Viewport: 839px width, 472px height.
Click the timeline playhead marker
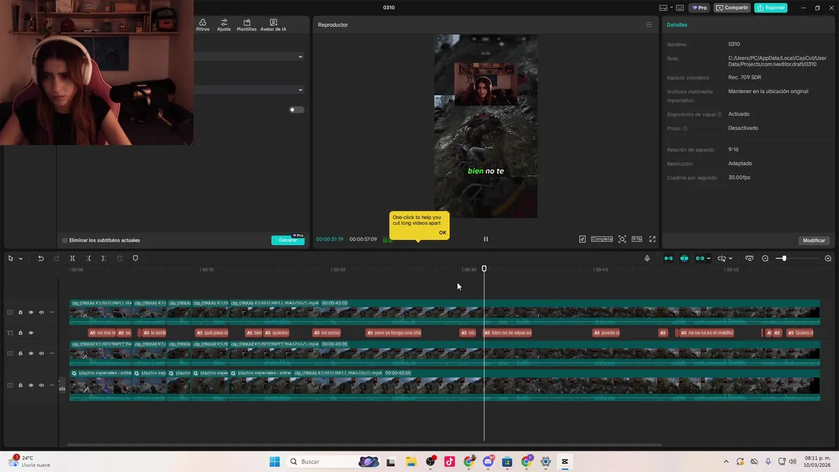coord(484,269)
